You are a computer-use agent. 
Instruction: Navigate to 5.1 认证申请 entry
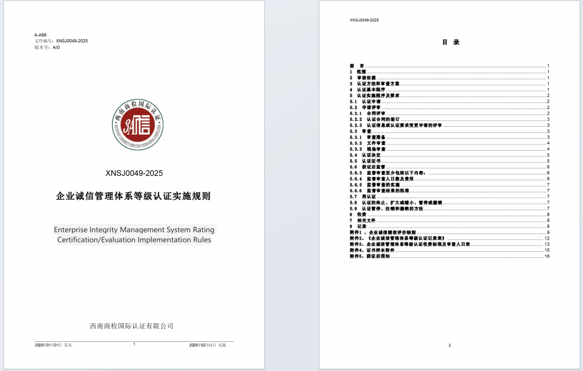tap(370, 102)
